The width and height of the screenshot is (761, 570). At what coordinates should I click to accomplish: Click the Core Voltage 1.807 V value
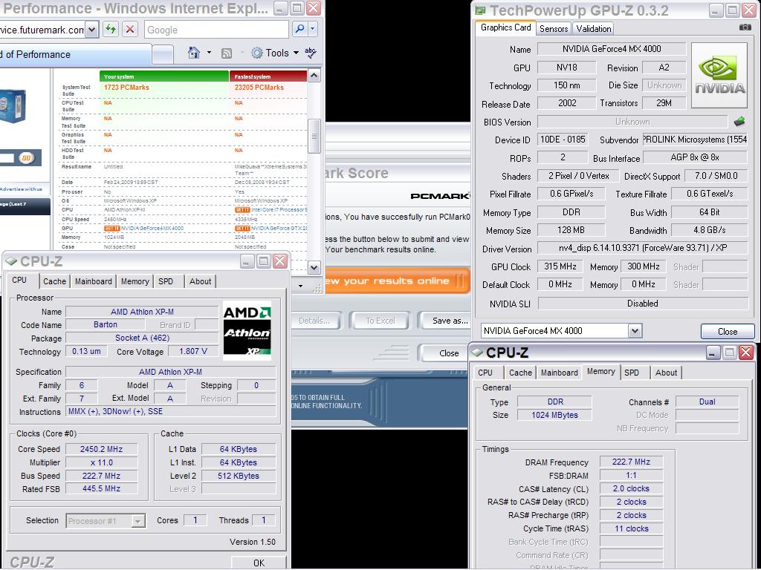(x=192, y=351)
